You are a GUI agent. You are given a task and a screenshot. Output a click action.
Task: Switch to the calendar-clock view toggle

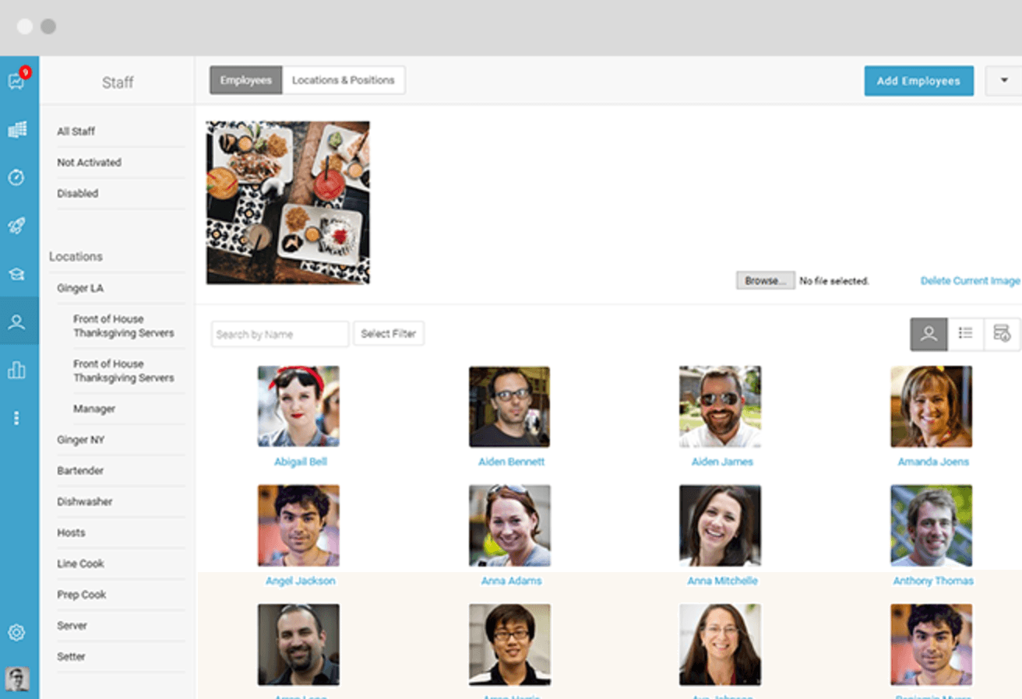(1002, 334)
